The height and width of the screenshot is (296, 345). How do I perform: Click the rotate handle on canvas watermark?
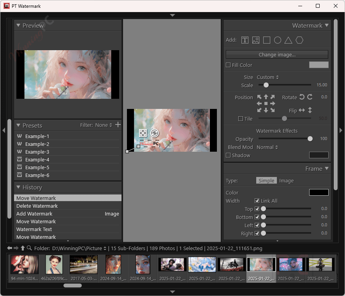coord(155,133)
